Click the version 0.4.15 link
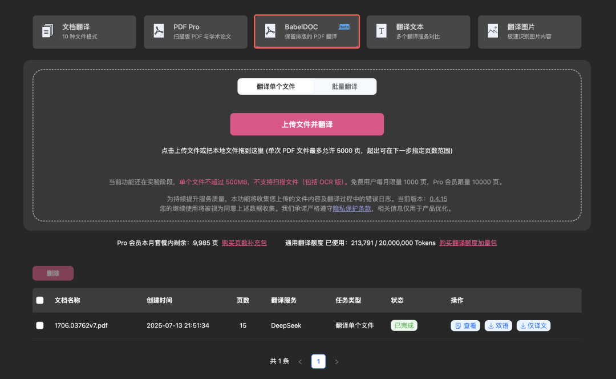 pyautogui.click(x=439, y=199)
